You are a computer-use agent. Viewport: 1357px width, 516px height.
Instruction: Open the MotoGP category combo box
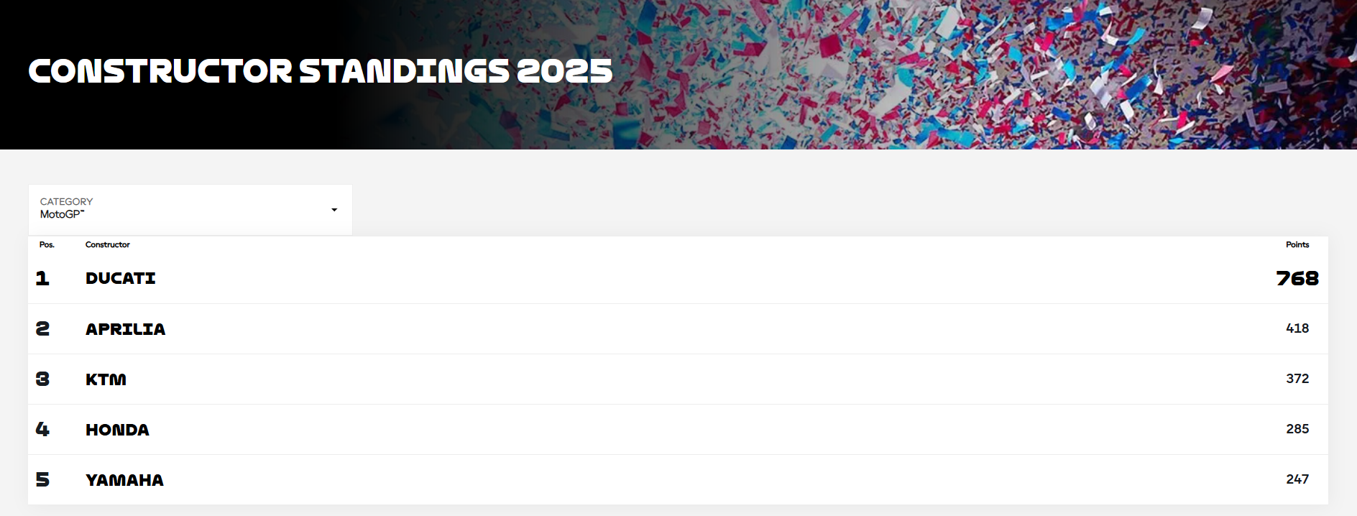(190, 209)
